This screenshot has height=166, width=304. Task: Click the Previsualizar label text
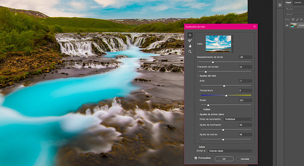(204, 158)
